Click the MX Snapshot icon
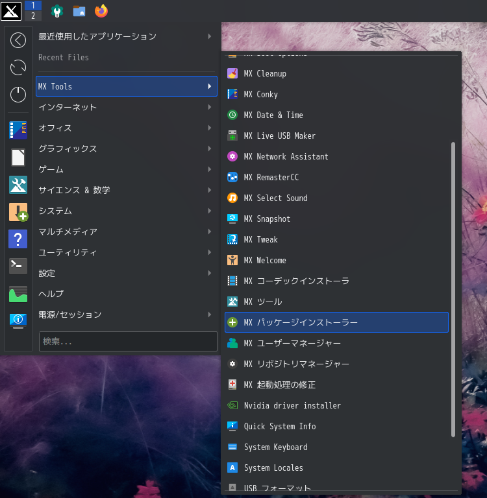This screenshot has height=498, width=487. [x=232, y=219]
